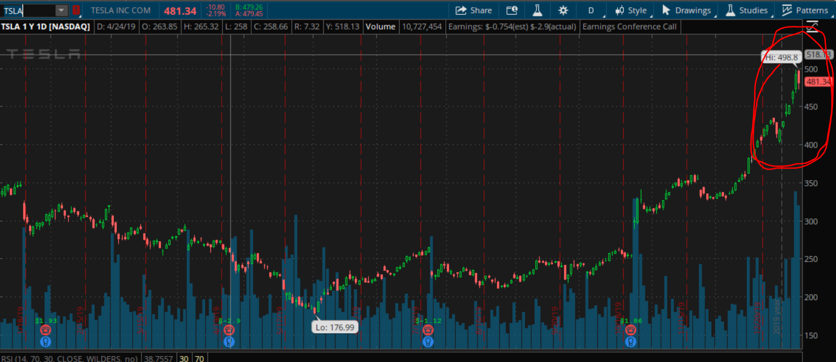Click the Share chart button
The width and height of the screenshot is (836, 362).
tap(473, 10)
